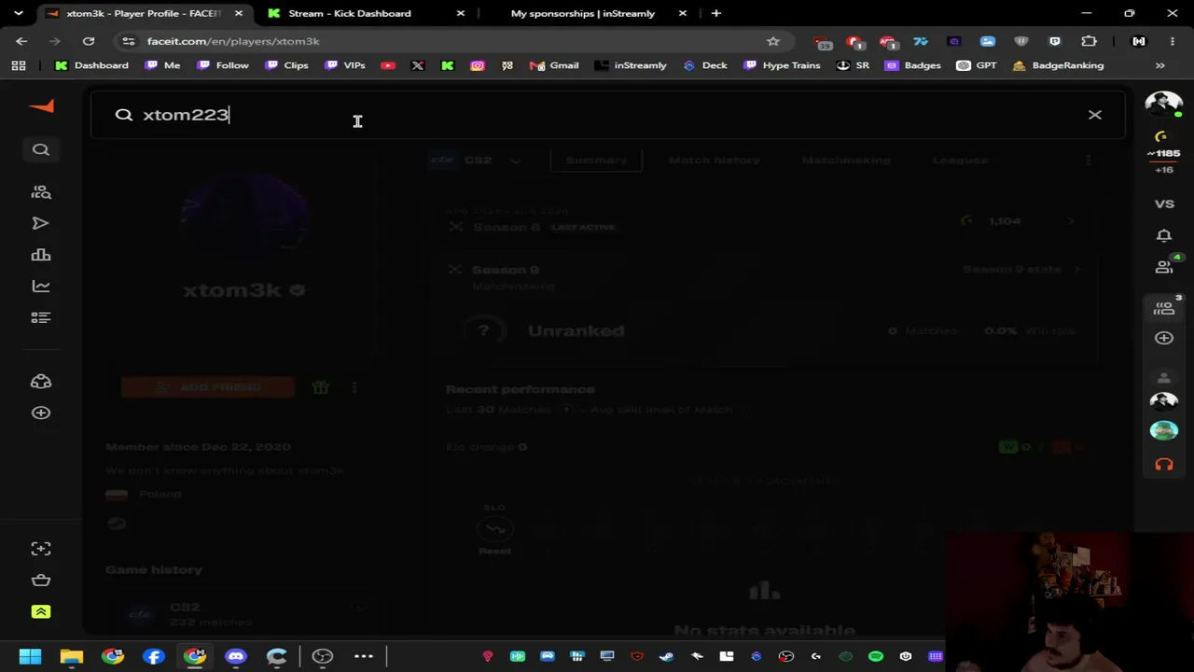Click the circled plus icon in the left sidebar
1194x672 pixels.
tap(41, 413)
